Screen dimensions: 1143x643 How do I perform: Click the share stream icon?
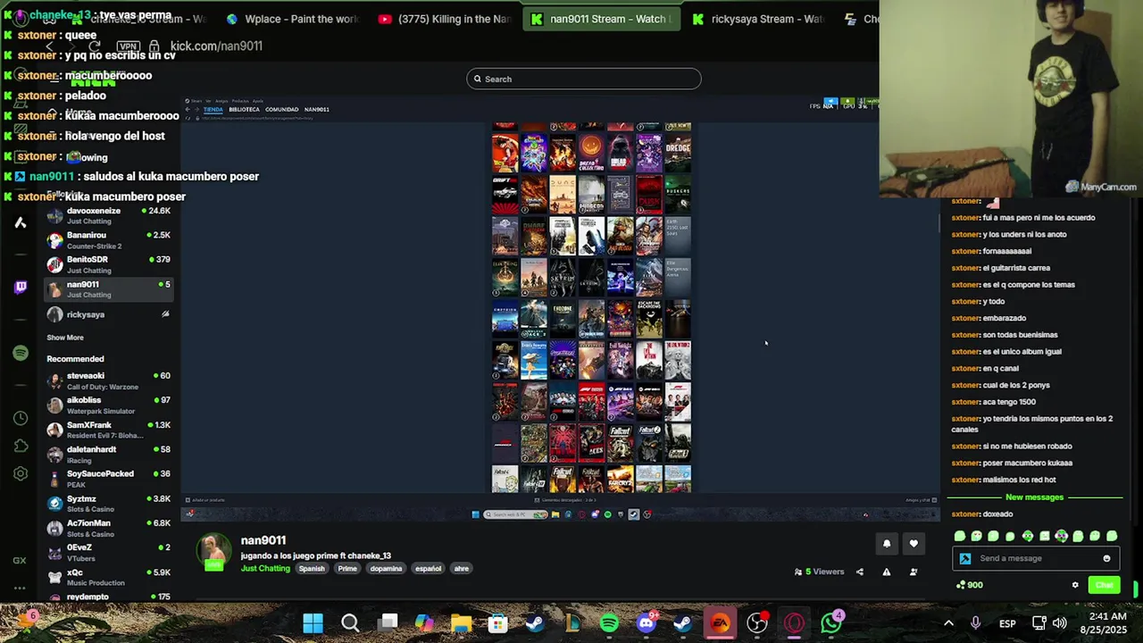click(x=860, y=572)
